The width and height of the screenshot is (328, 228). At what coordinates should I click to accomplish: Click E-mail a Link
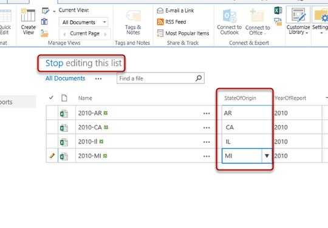pyautogui.click(x=176, y=10)
